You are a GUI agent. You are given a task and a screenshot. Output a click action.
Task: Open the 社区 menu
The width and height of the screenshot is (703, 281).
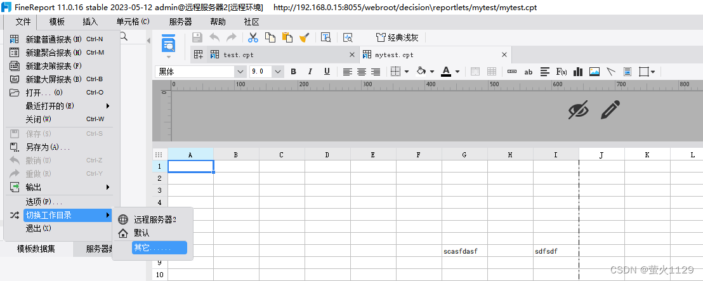[x=251, y=22]
